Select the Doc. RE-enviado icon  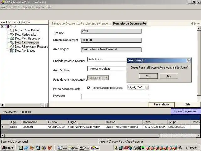click(12, 47)
